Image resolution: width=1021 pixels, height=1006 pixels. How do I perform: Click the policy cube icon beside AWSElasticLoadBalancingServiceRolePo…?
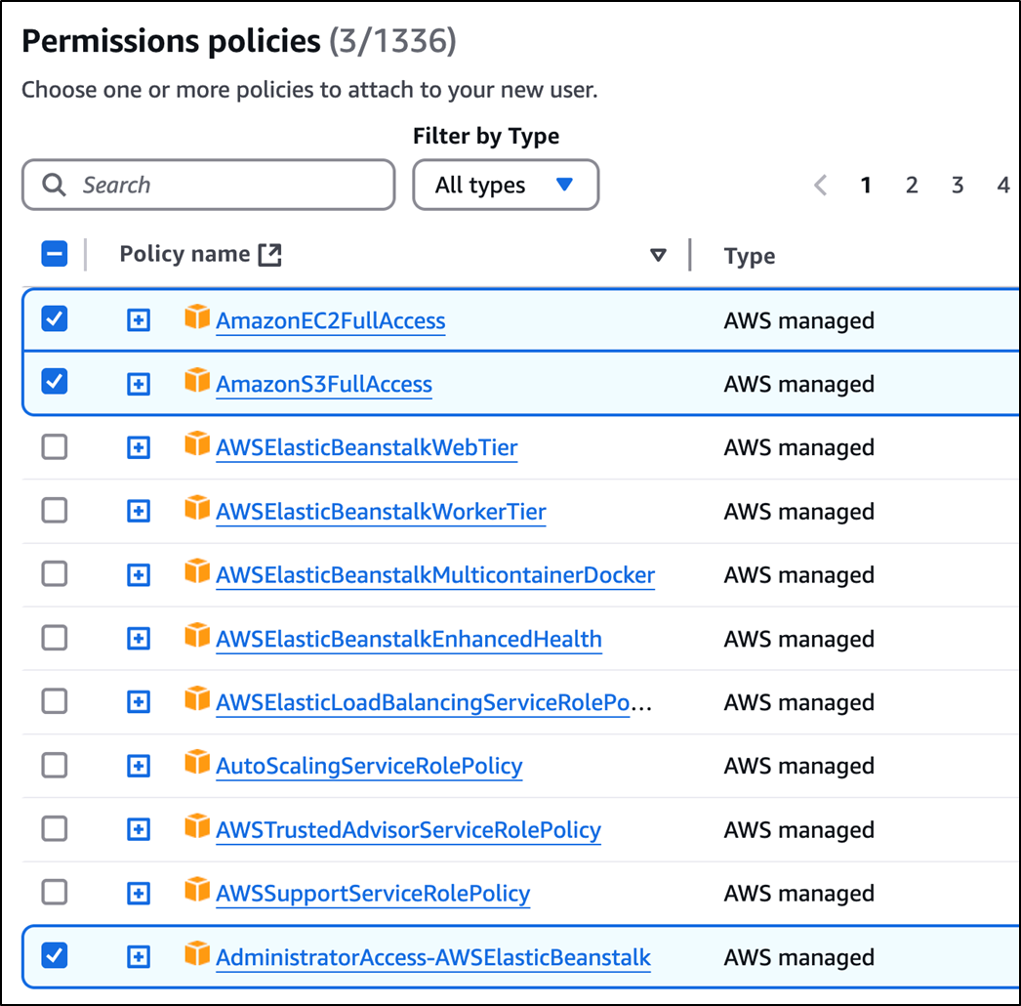pos(197,699)
